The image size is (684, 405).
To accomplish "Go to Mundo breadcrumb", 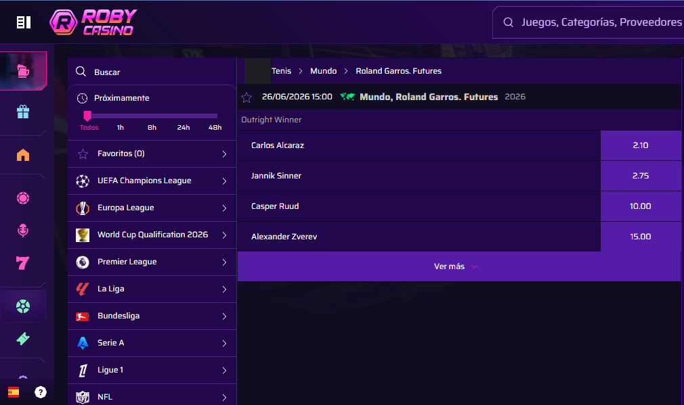I will coord(323,71).
